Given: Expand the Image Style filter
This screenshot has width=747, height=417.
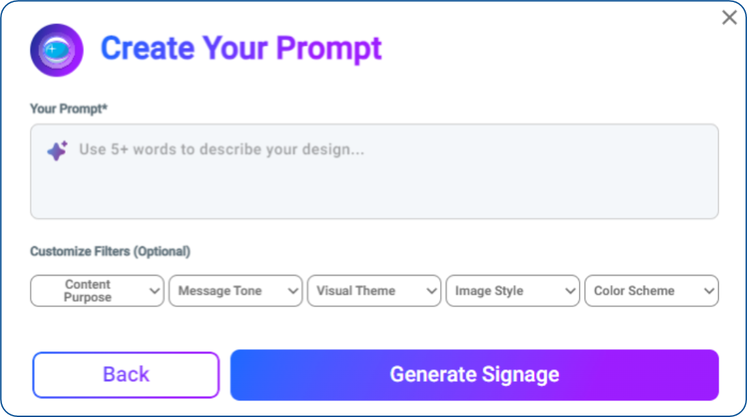Looking at the screenshot, I should coord(513,291).
